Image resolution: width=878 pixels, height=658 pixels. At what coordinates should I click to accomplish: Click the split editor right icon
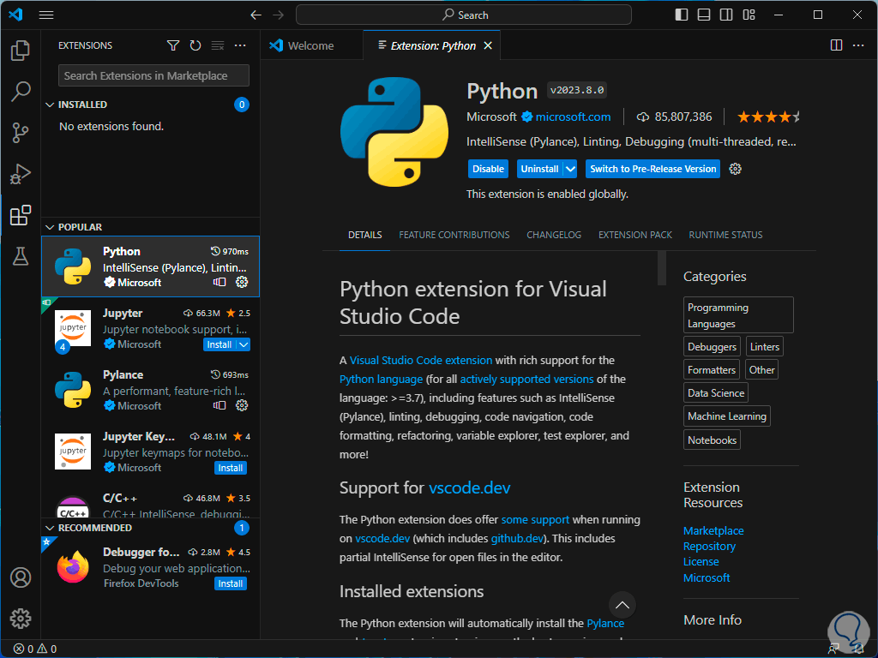click(x=836, y=45)
